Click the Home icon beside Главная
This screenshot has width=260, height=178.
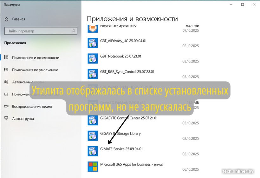coord(6,19)
